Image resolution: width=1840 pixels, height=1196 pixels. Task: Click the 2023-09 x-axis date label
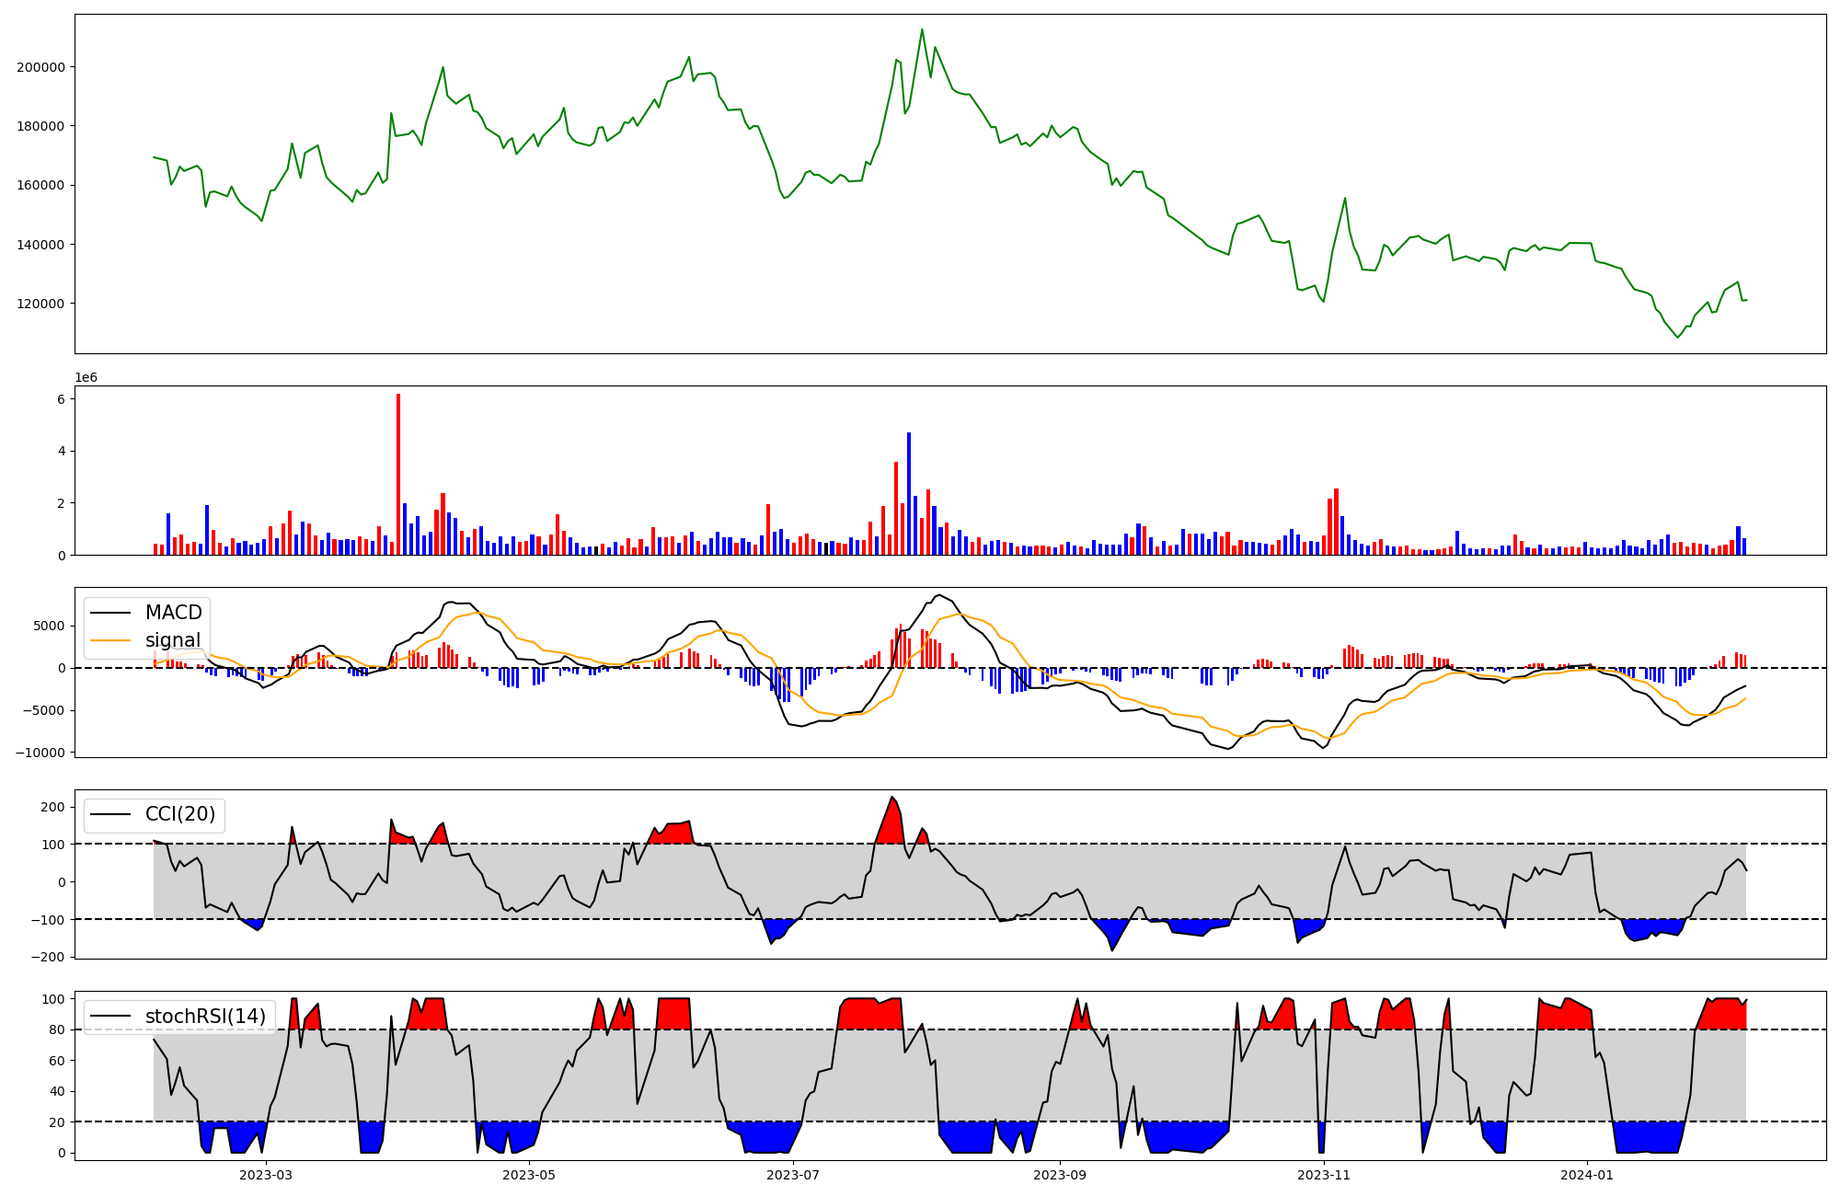point(1060,1175)
